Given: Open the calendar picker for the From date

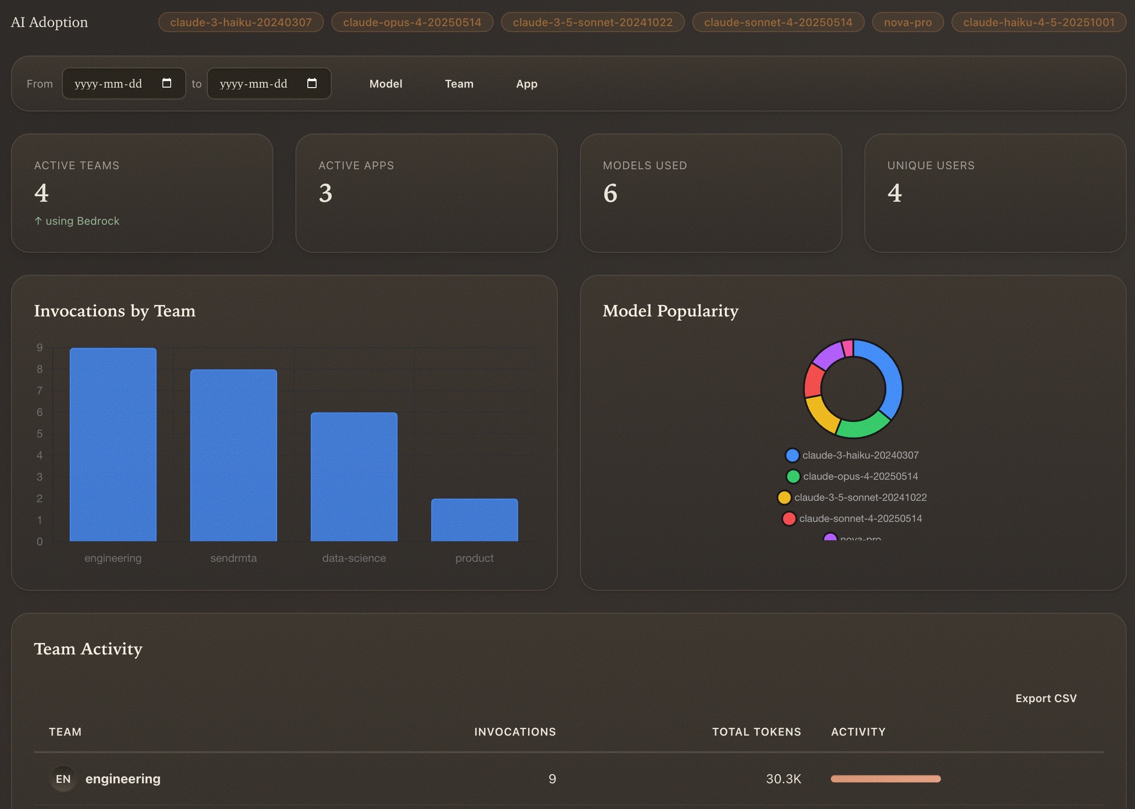Looking at the screenshot, I should 167,83.
